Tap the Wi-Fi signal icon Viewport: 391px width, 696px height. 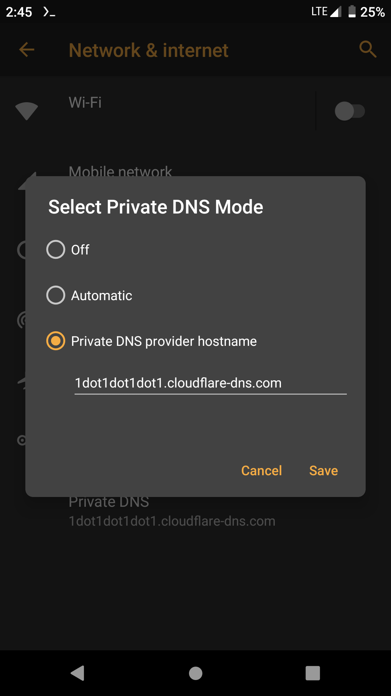pos(26,111)
